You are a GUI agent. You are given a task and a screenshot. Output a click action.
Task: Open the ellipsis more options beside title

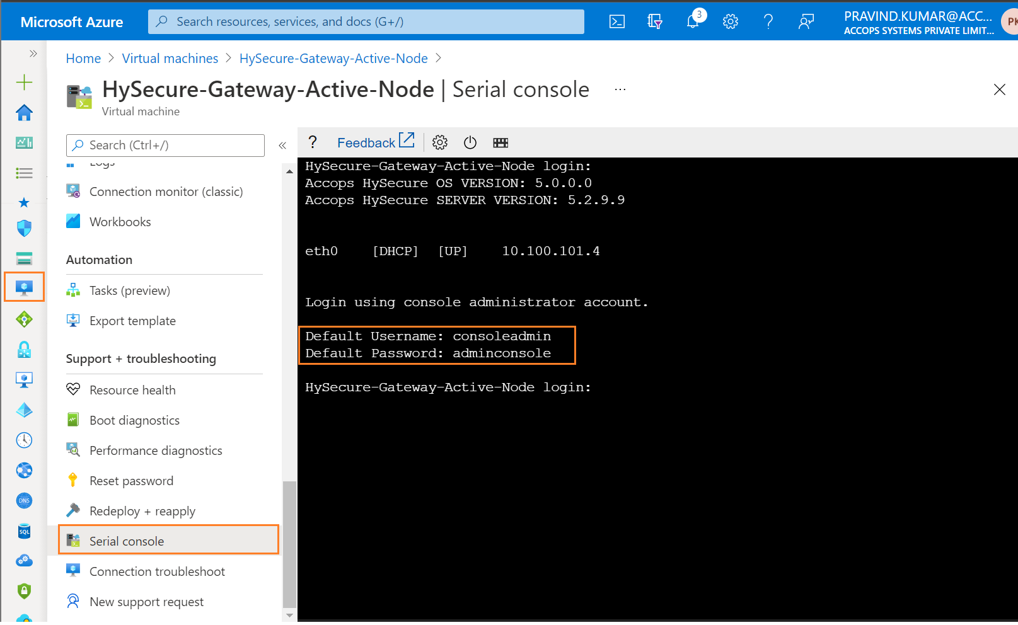point(620,89)
